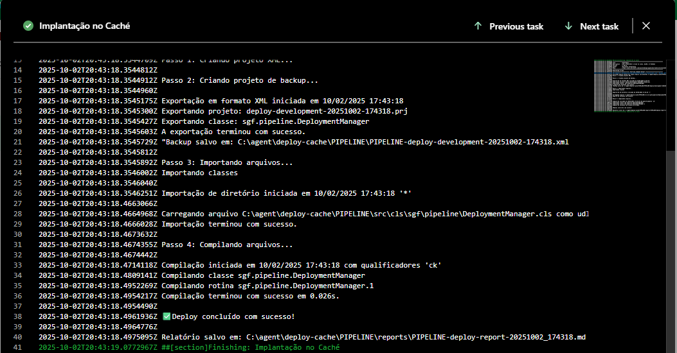The image size is (677, 353).
Task: Go to Previous task
Action: 516,26
